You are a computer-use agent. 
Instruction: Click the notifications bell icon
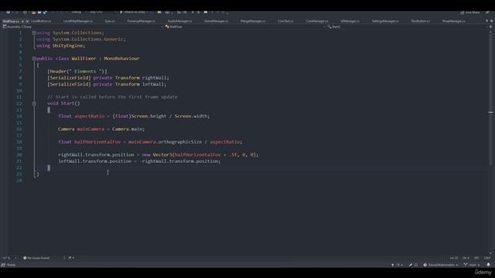488,265
